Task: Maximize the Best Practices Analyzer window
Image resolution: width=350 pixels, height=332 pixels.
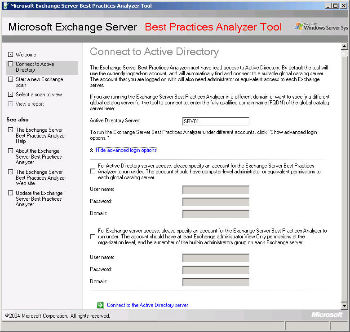Action: tap(335, 6)
